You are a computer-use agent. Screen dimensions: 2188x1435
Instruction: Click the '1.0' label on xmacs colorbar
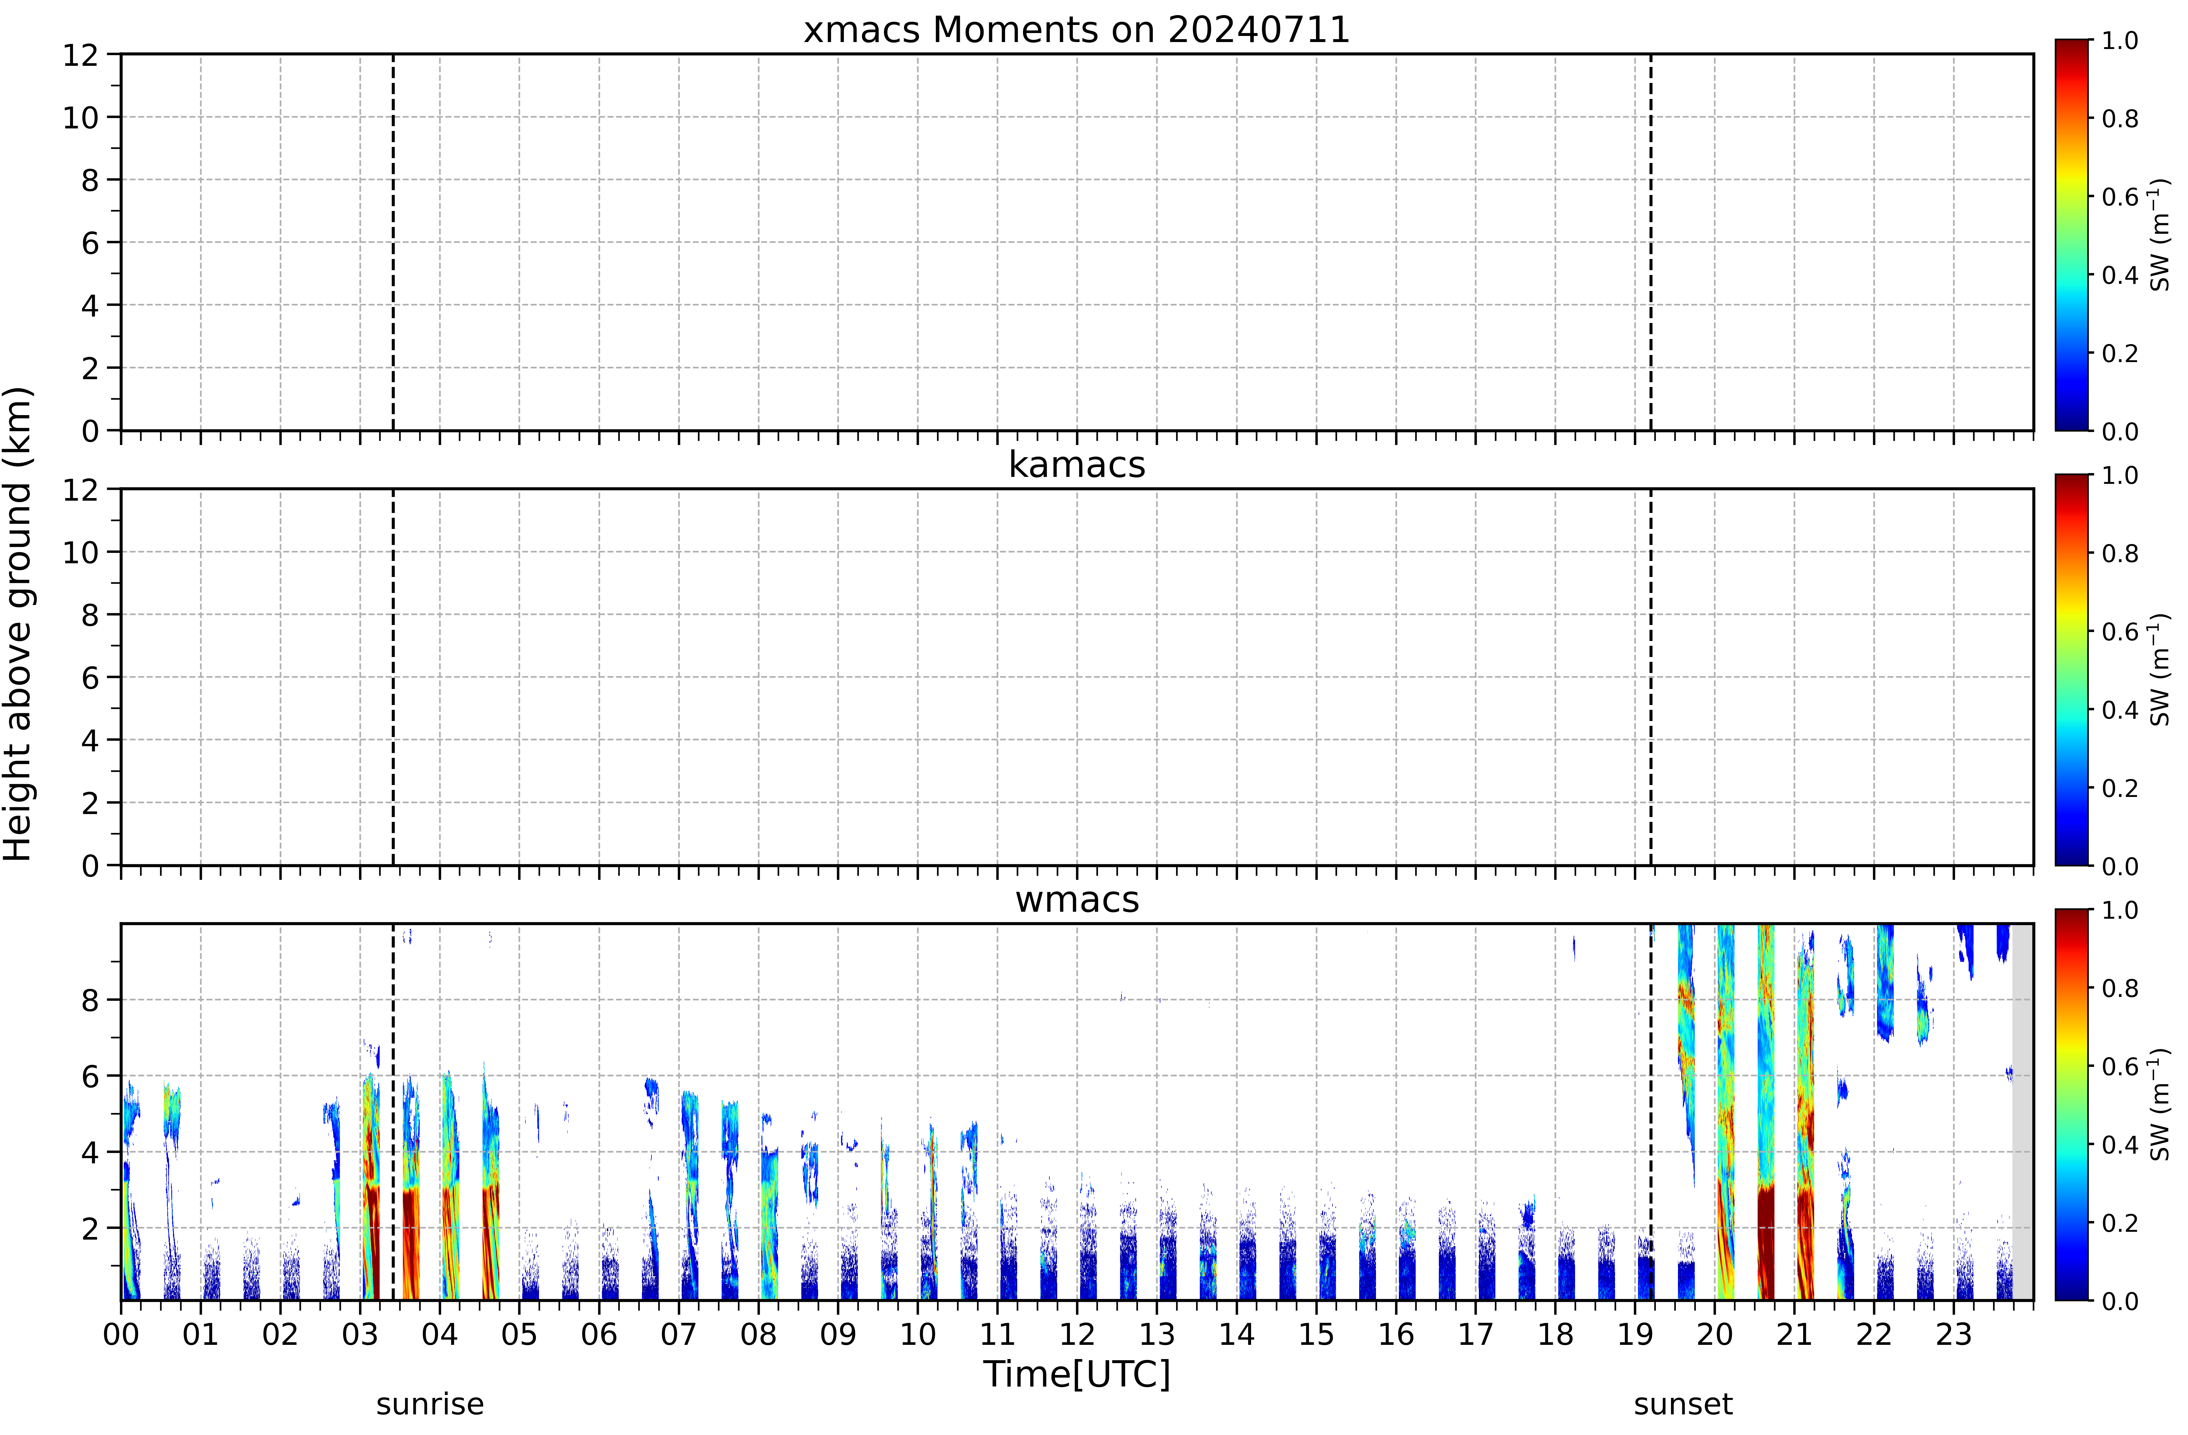(x=2120, y=41)
